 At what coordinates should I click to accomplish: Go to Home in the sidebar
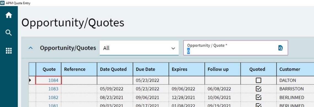point(9,15)
